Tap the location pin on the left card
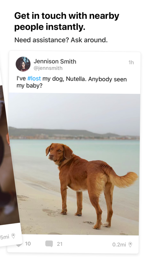Viewport: 148px width, 263px height. coord(13,236)
